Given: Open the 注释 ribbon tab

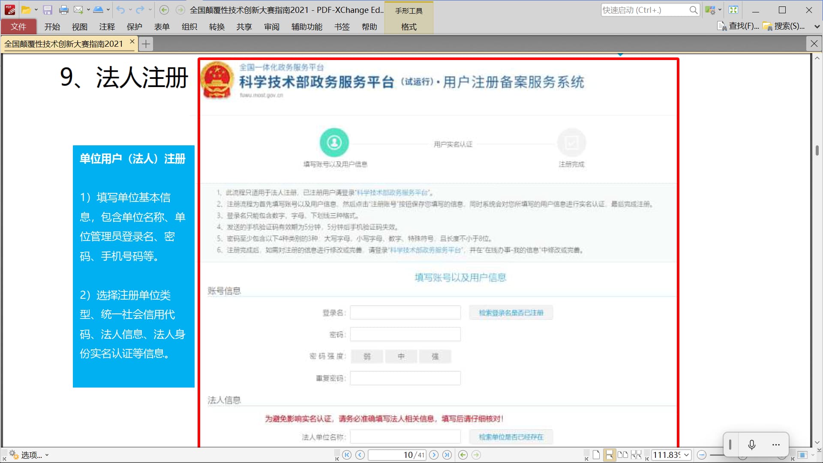Looking at the screenshot, I should [107, 27].
